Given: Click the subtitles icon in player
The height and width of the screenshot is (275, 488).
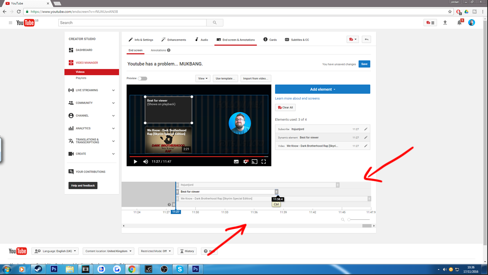Looking at the screenshot, I should 236,161.
